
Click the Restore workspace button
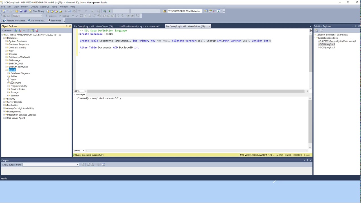tap(14, 21)
